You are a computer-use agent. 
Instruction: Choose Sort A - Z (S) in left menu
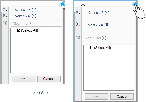click(26, 10)
